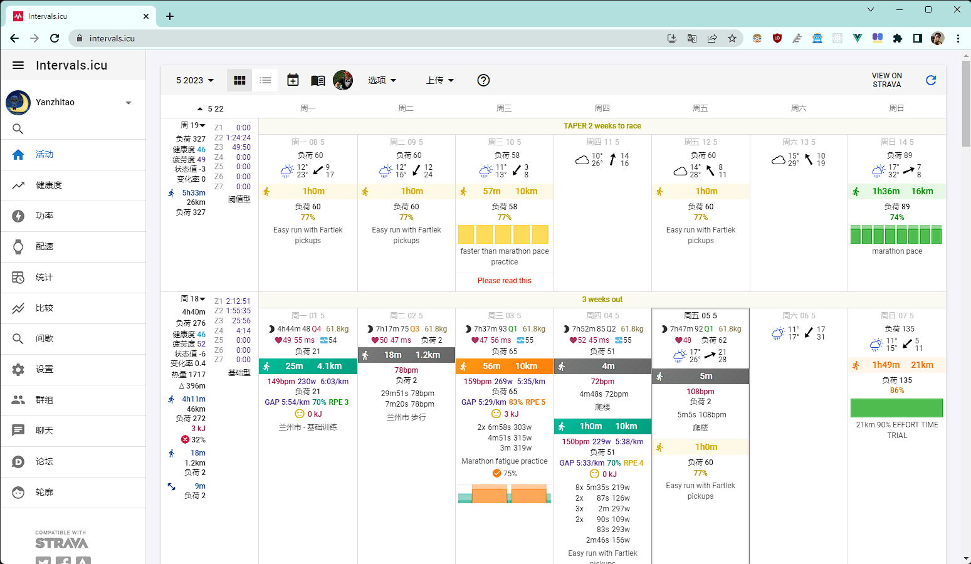
Task: Open the 4m stair climb on 周四 04
Action: [x=602, y=366]
